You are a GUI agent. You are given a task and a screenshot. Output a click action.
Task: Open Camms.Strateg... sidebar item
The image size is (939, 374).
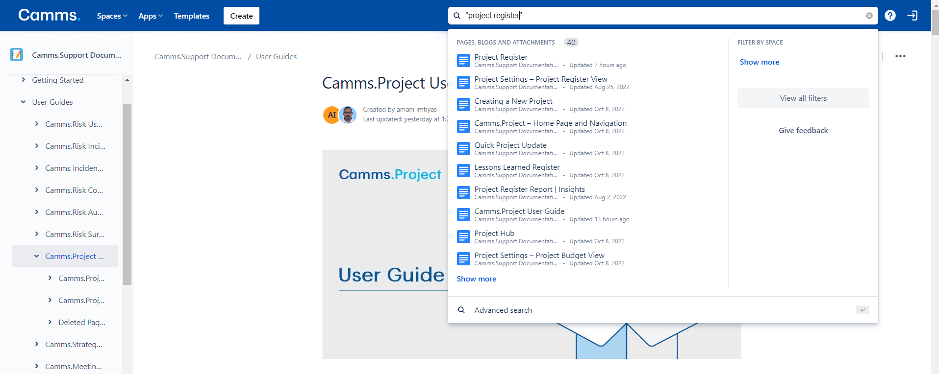click(74, 344)
